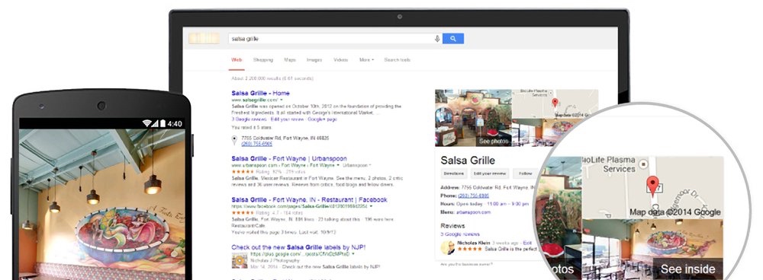Open the Search tools option
Image resolution: width=763 pixels, height=280 pixels.
397,60
